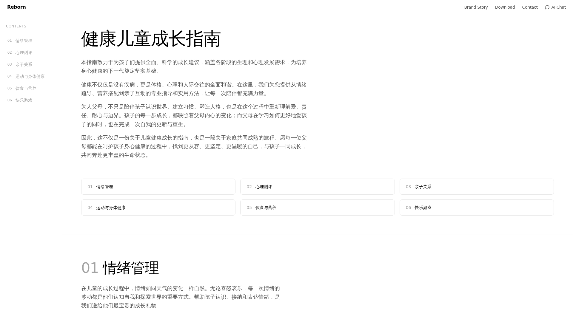This screenshot has height=322, width=573.
Task: Click the 06 快乐游戏 card
Action: click(476, 208)
